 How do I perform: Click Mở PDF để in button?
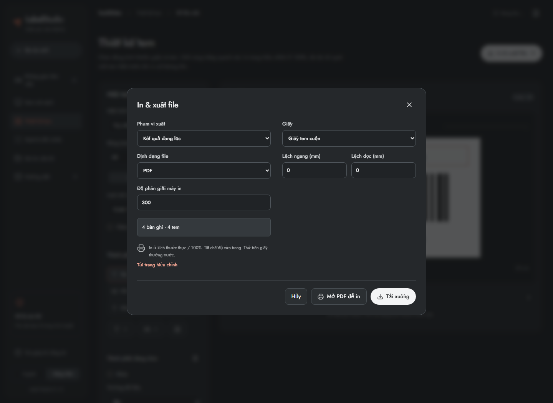coord(339,296)
